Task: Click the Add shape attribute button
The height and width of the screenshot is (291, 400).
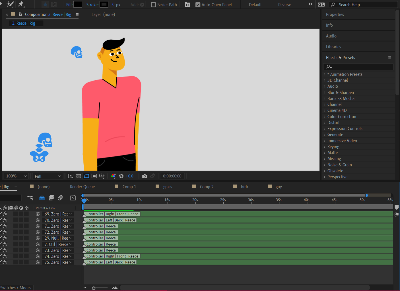Action: 142,5
